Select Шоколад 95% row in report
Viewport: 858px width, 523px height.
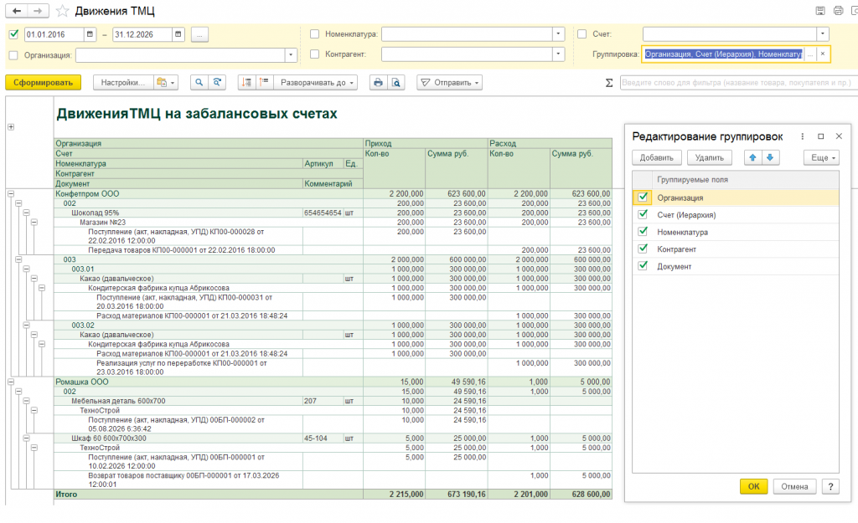pyautogui.click(x=95, y=213)
